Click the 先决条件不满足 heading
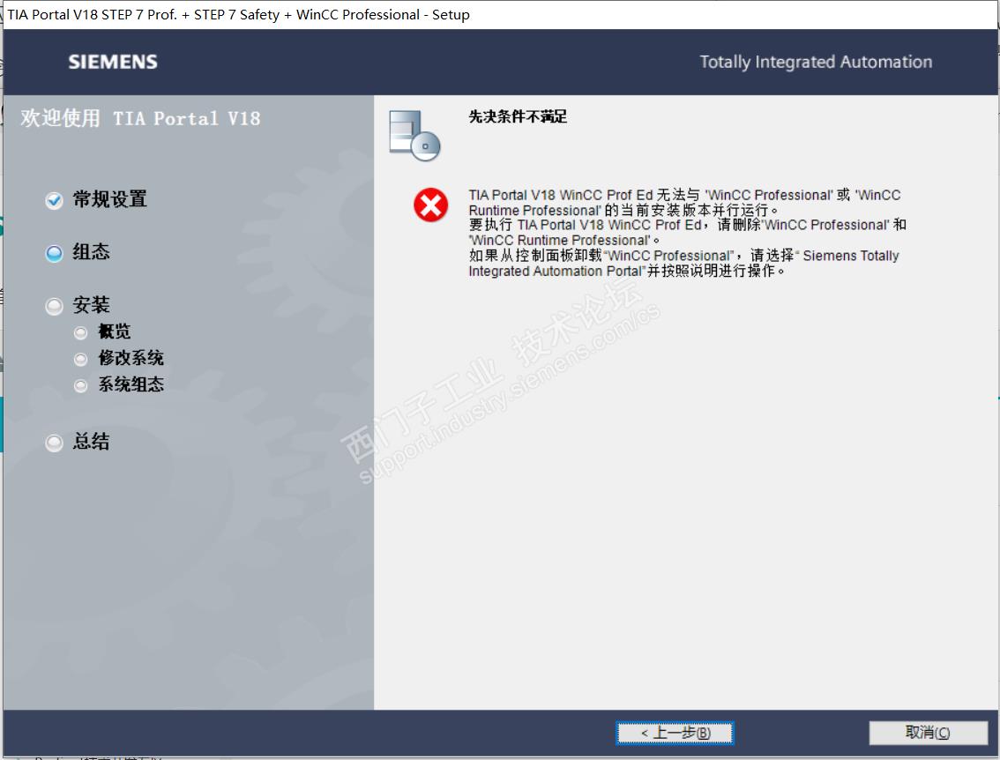Screen dimensions: 1000x760 point(518,116)
